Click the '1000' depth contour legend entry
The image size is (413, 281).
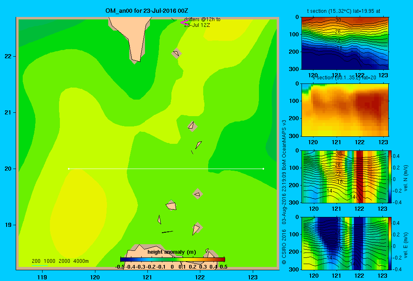(x=50, y=261)
